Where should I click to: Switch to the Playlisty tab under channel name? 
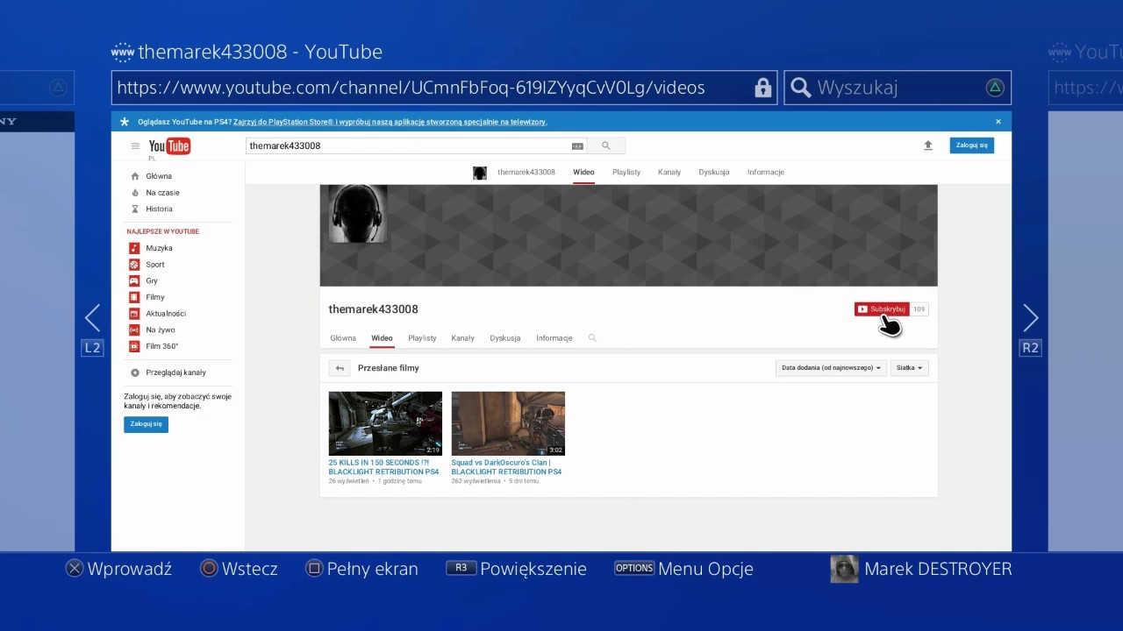(422, 337)
